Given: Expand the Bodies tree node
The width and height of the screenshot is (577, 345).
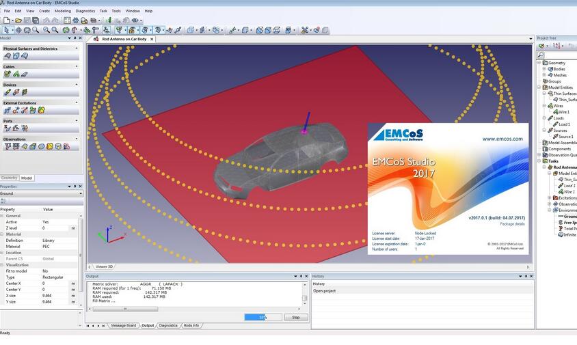Looking at the screenshot, I should click(544, 69).
